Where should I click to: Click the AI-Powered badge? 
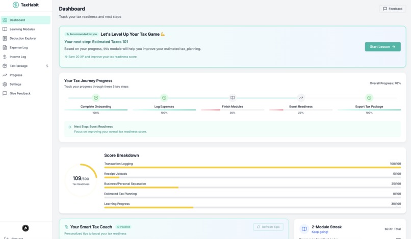pos(123,227)
